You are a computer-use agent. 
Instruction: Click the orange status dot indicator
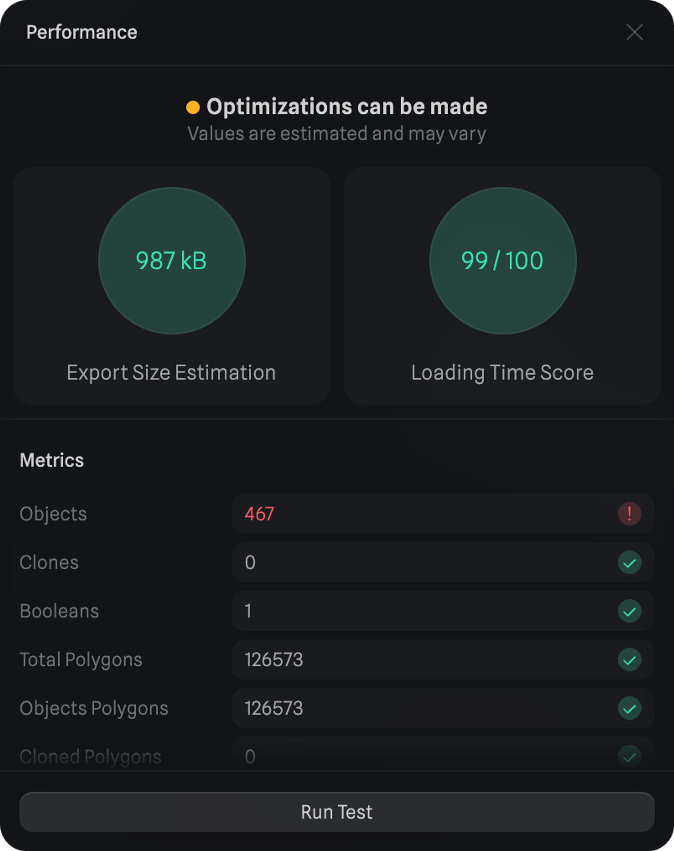tap(193, 107)
